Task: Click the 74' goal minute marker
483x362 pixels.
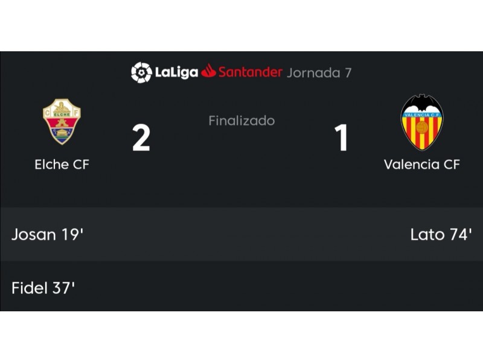Action: pos(461,234)
